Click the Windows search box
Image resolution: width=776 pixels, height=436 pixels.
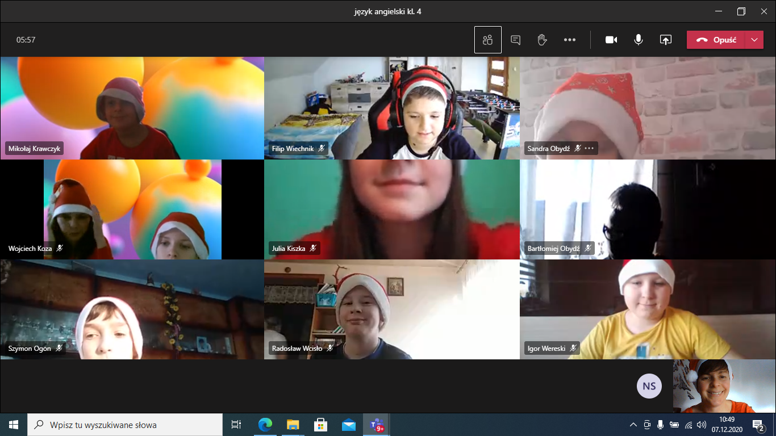click(x=125, y=425)
